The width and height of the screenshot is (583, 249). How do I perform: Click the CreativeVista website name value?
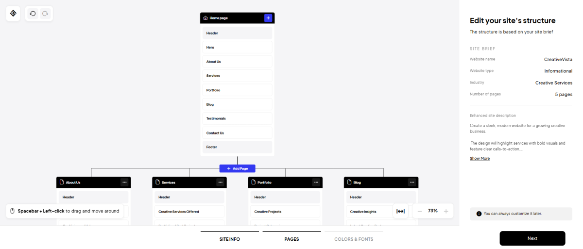click(x=558, y=59)
